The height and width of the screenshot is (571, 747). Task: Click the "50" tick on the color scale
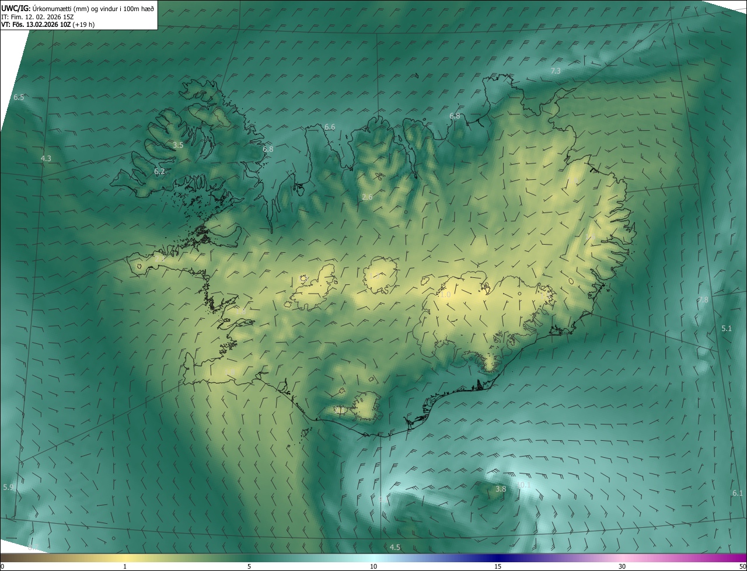[x=742, y=566]
